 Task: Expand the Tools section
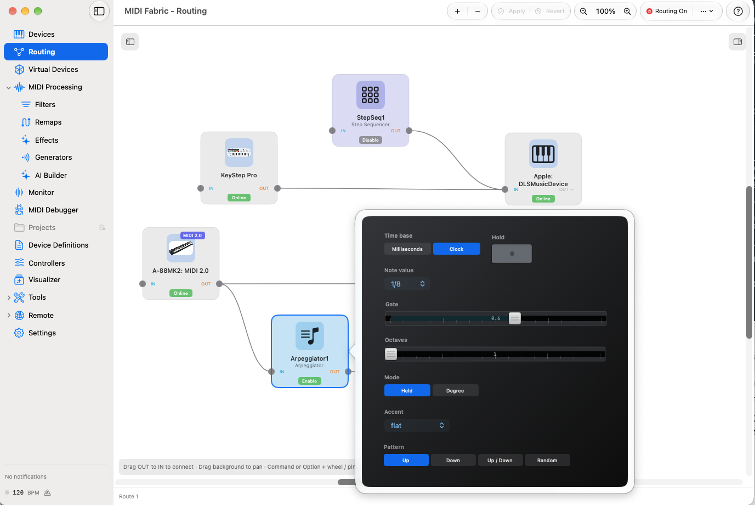click(8, 298)
